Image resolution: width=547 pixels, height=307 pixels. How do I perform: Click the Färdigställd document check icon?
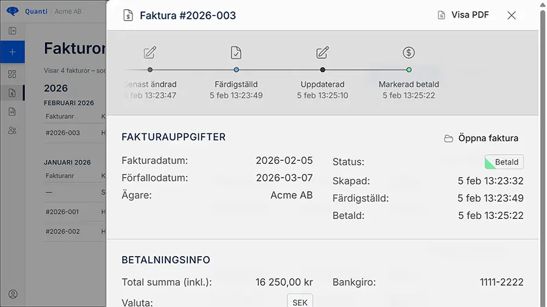236,53
